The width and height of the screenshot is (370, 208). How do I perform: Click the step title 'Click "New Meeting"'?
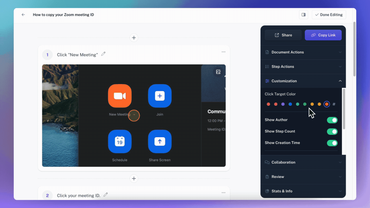coord(77,55)
